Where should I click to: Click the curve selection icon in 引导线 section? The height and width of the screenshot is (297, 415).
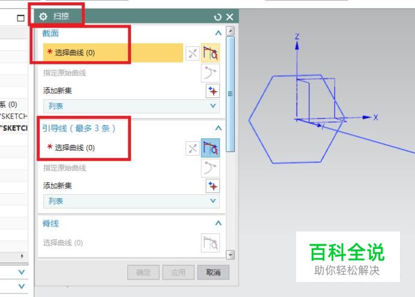coord(210,148)
